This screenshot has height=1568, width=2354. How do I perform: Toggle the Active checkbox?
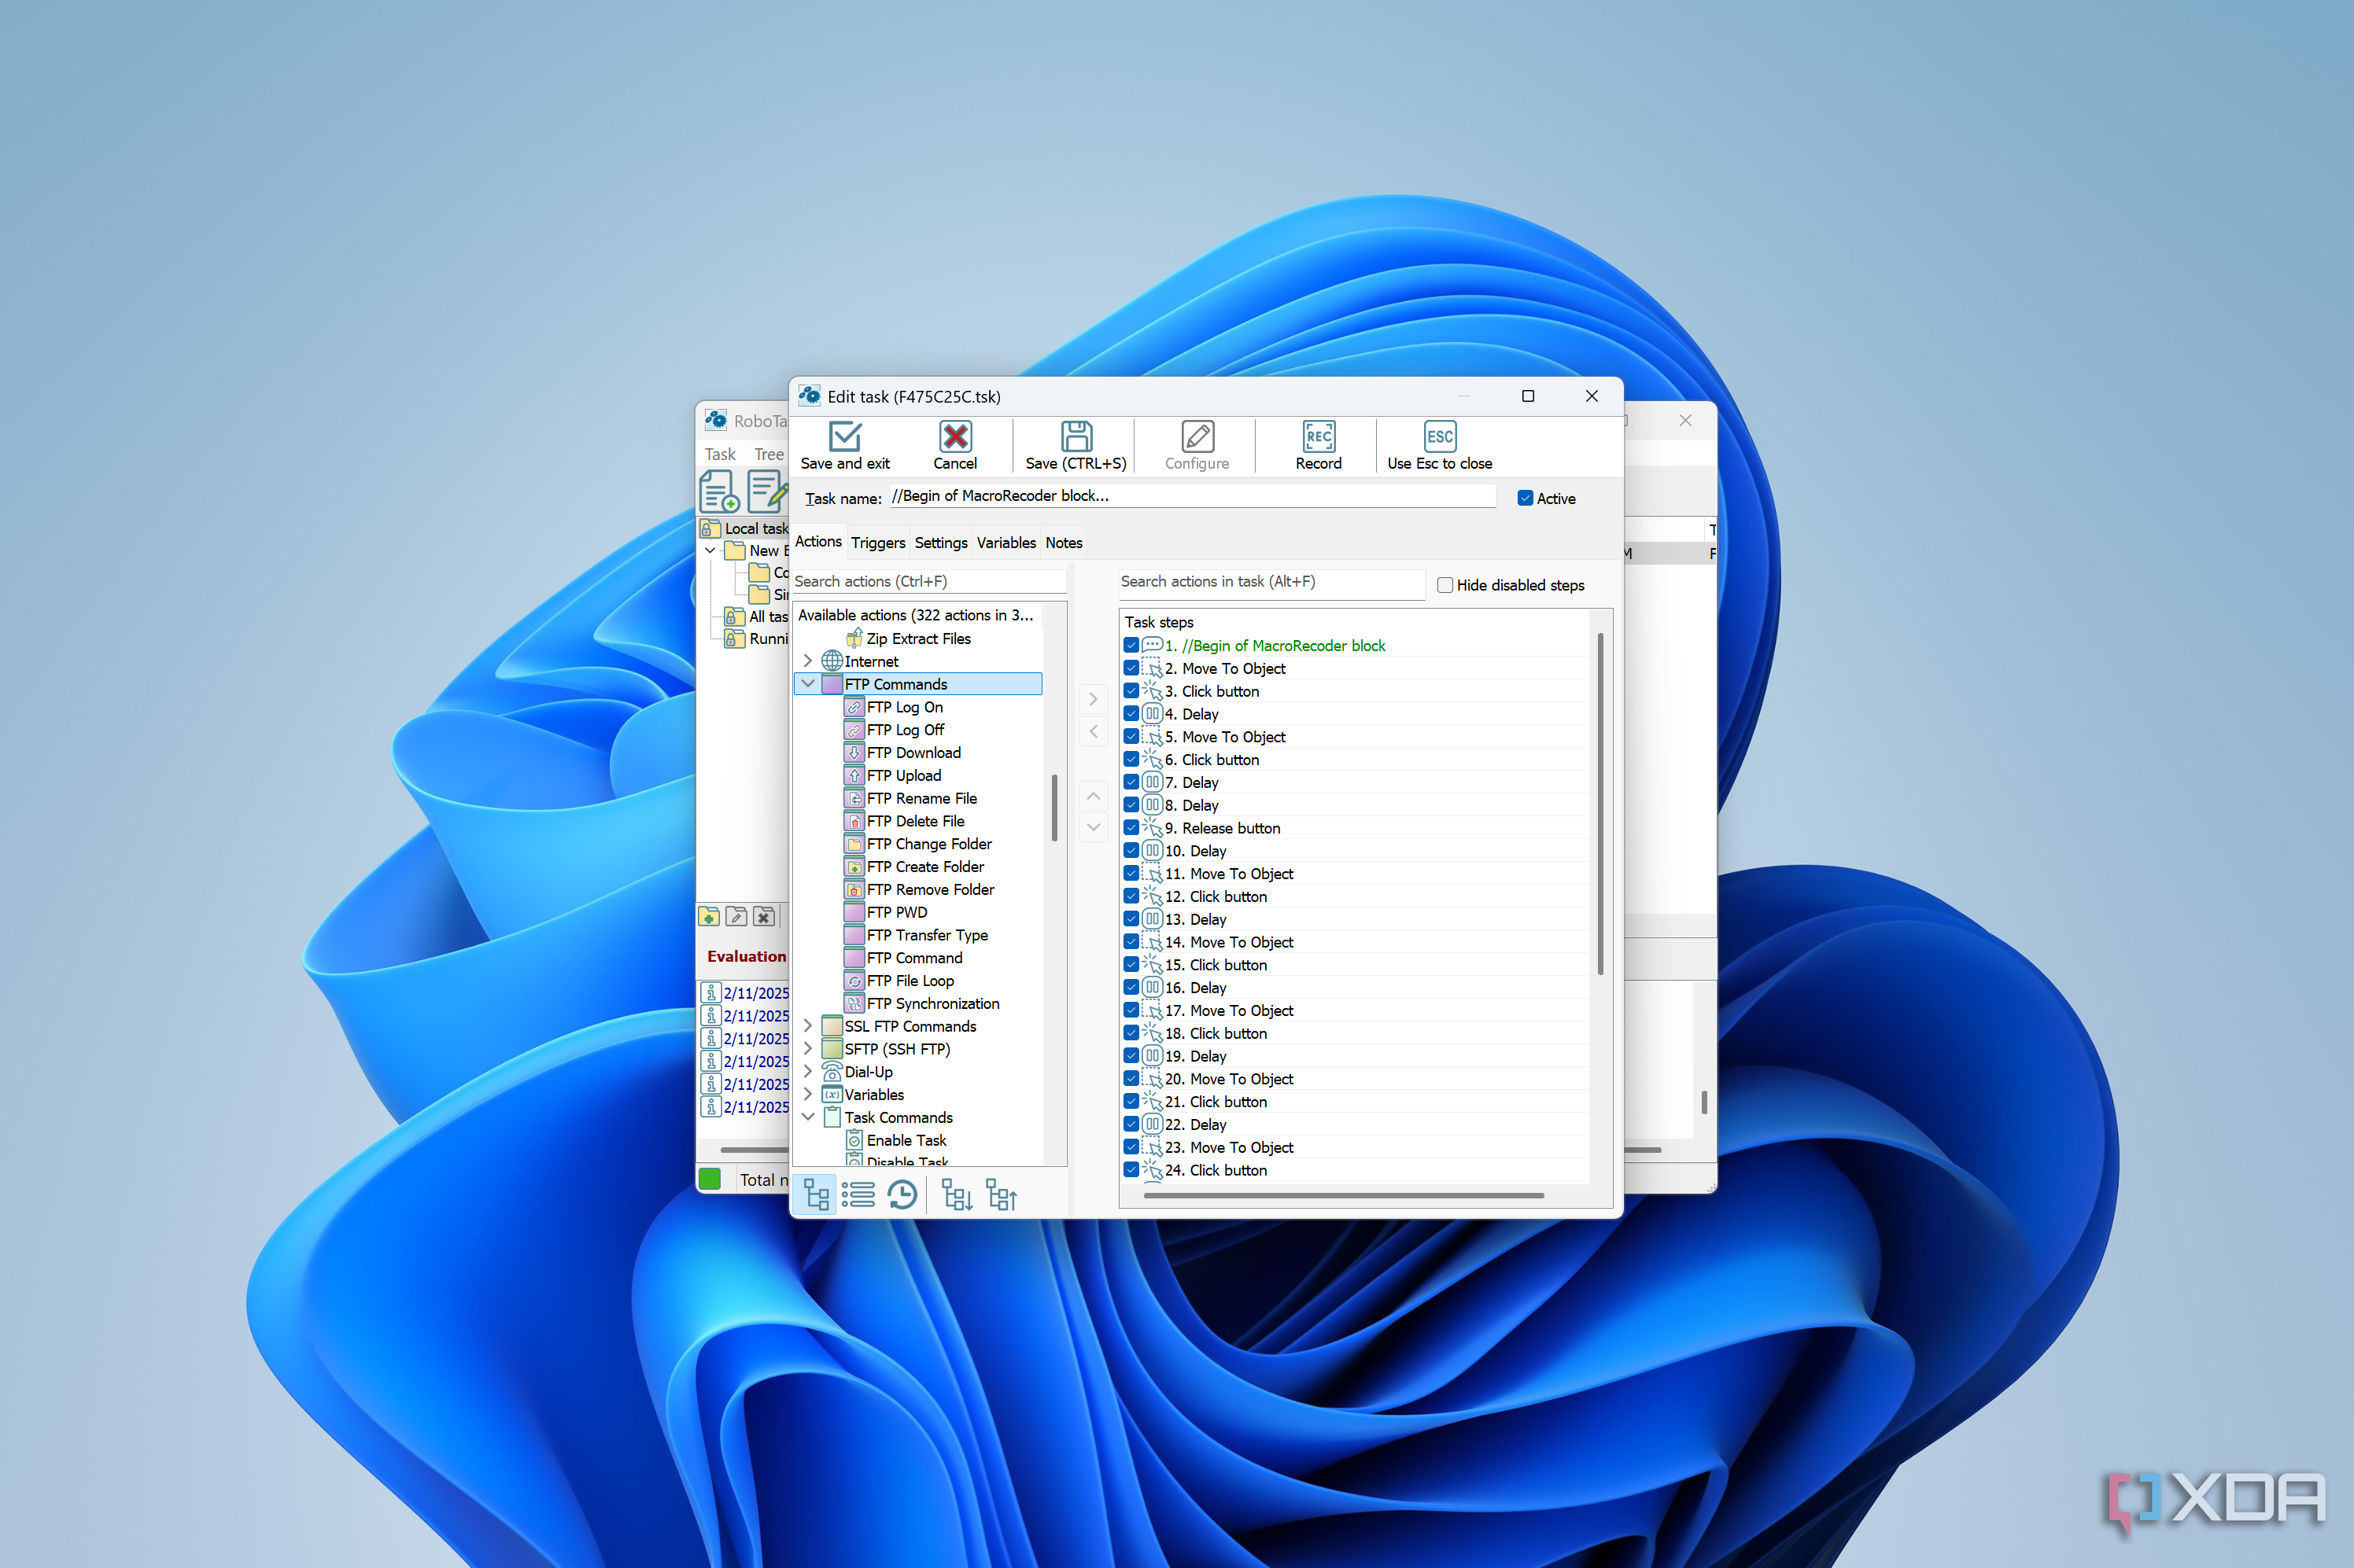point(1525,498)
